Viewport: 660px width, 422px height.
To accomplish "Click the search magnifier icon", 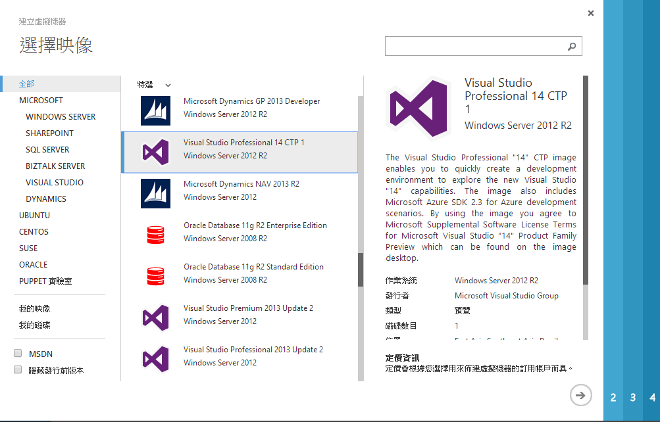I will (x=571, y=46).
